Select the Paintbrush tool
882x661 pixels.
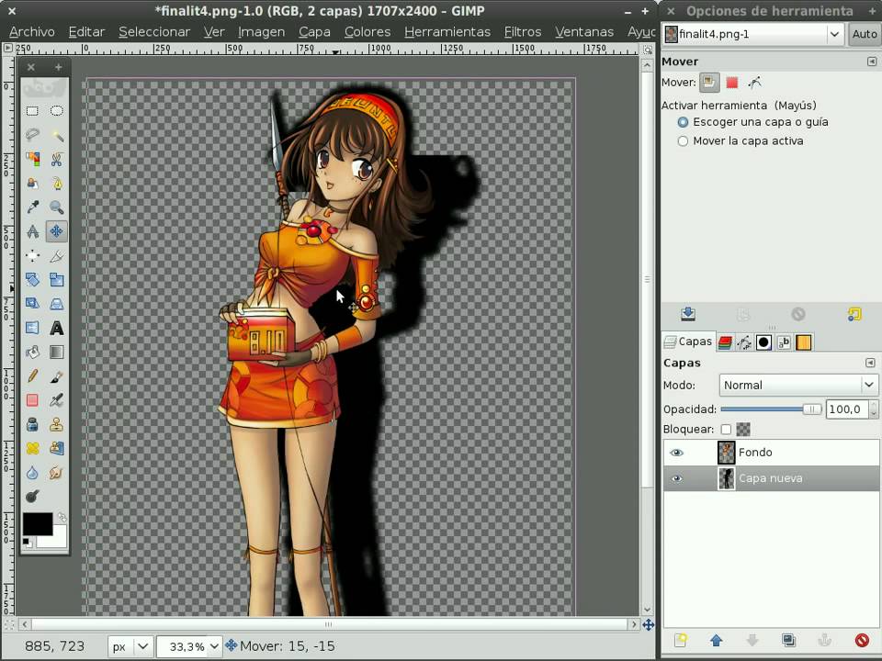click(x=56, y=376)
